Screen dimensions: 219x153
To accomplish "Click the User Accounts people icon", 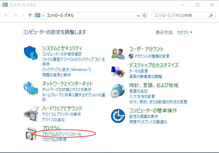I will 118,54.
